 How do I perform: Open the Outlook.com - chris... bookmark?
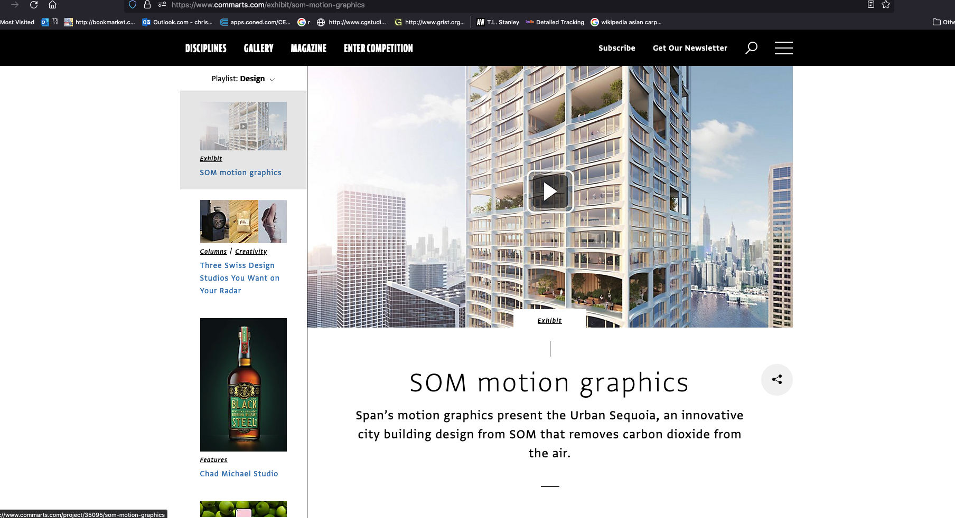tap(177, 22)
